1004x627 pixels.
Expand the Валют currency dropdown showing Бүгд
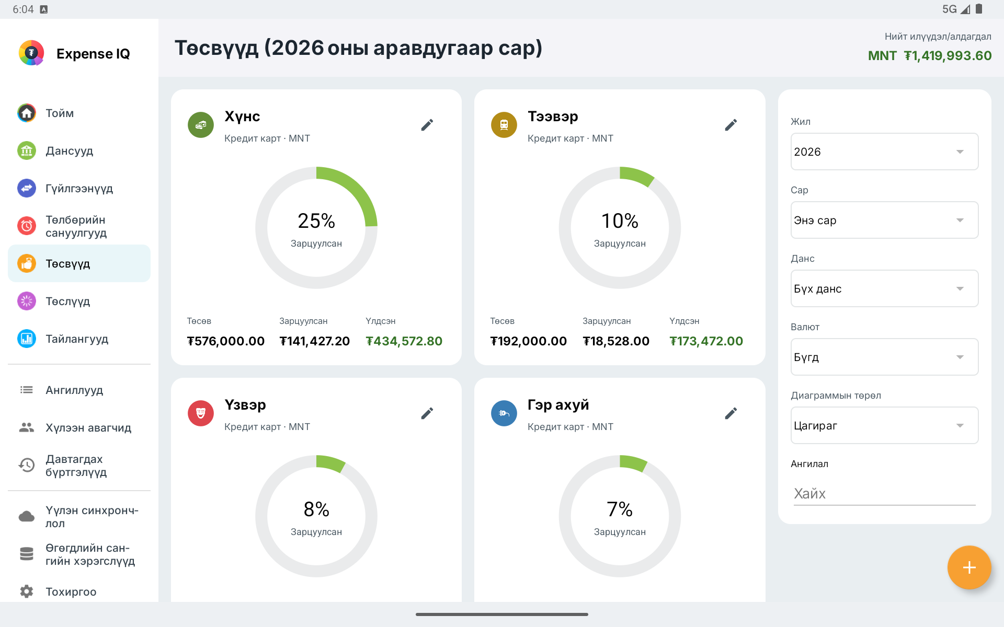884,357
